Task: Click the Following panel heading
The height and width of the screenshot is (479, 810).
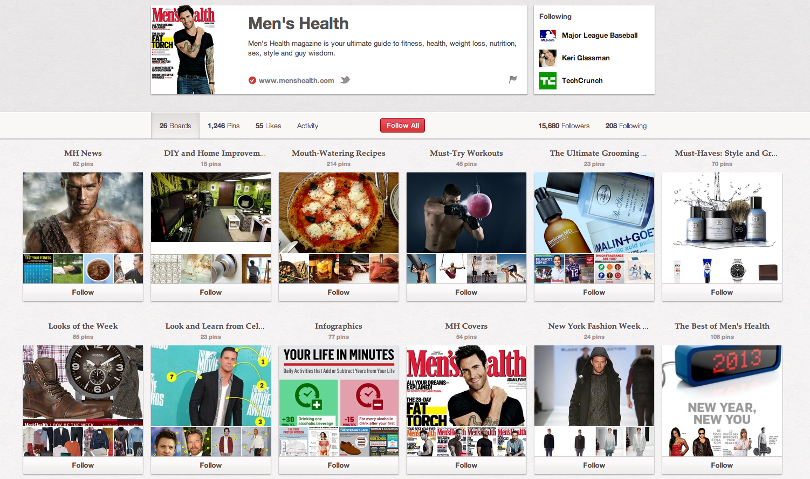Action: [x=555, y=16]
